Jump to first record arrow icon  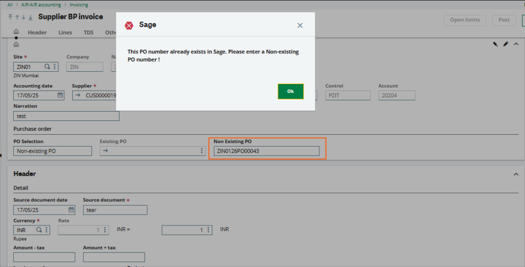pyautogui.click(x=10, y=17)
